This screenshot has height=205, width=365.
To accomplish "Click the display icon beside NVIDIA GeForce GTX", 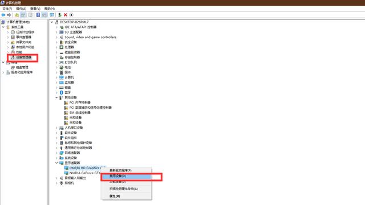I will pos(66,173).
